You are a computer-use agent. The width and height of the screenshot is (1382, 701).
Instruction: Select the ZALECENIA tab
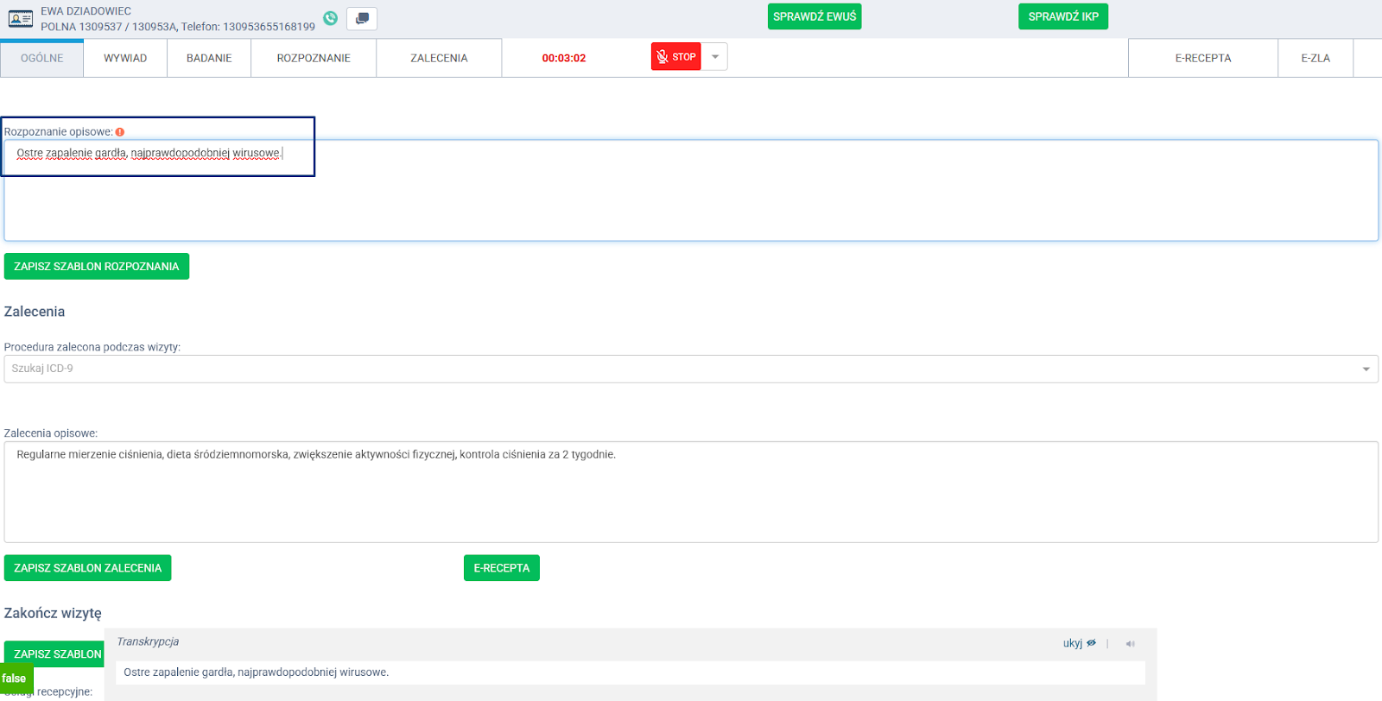tap(439, 58)
